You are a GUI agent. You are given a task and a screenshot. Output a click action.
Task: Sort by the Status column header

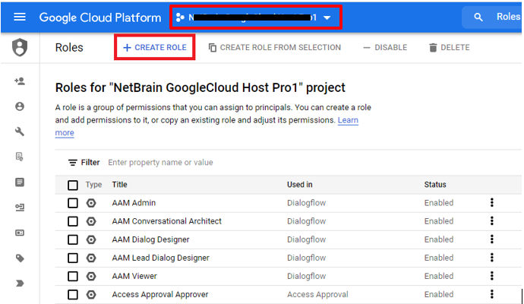pos(435,185)
